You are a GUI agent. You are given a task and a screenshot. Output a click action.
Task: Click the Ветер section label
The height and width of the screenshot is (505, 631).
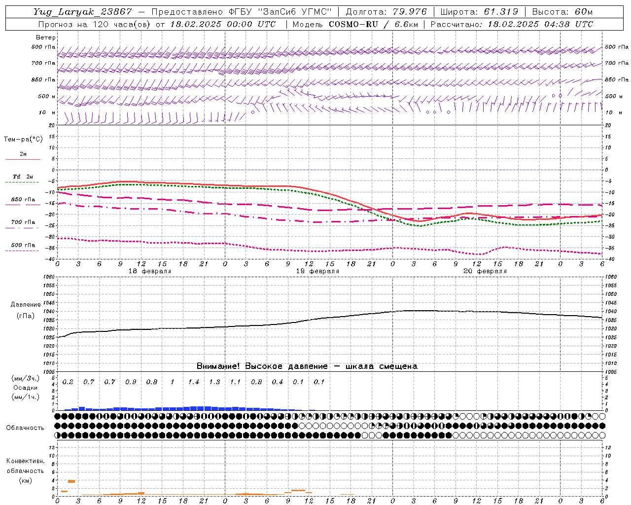[x=46, y=37]
